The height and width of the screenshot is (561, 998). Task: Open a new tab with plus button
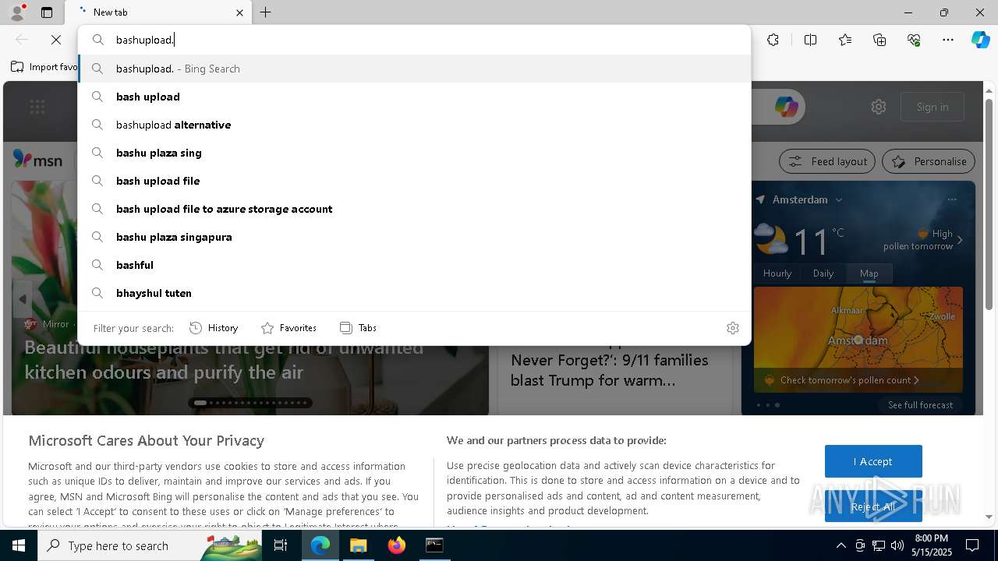click(266, 12)
